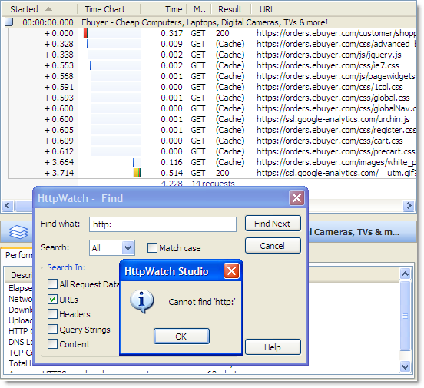Image resolution: width=424 pixels, height=388 pixels.
Task: Enable the Match case checkbox
Action: [x=152, y=248]
